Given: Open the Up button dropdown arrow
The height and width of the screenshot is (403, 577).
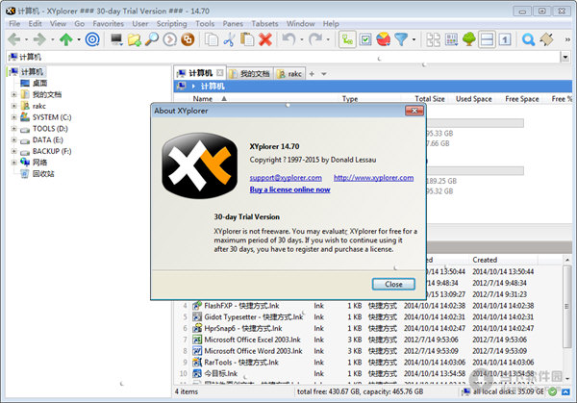Looking at the screenshot, I should 79,39.
